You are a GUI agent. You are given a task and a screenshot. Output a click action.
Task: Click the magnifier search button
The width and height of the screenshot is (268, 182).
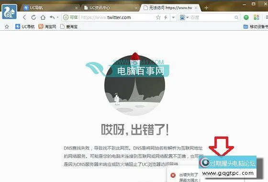[x=236, y=17]
